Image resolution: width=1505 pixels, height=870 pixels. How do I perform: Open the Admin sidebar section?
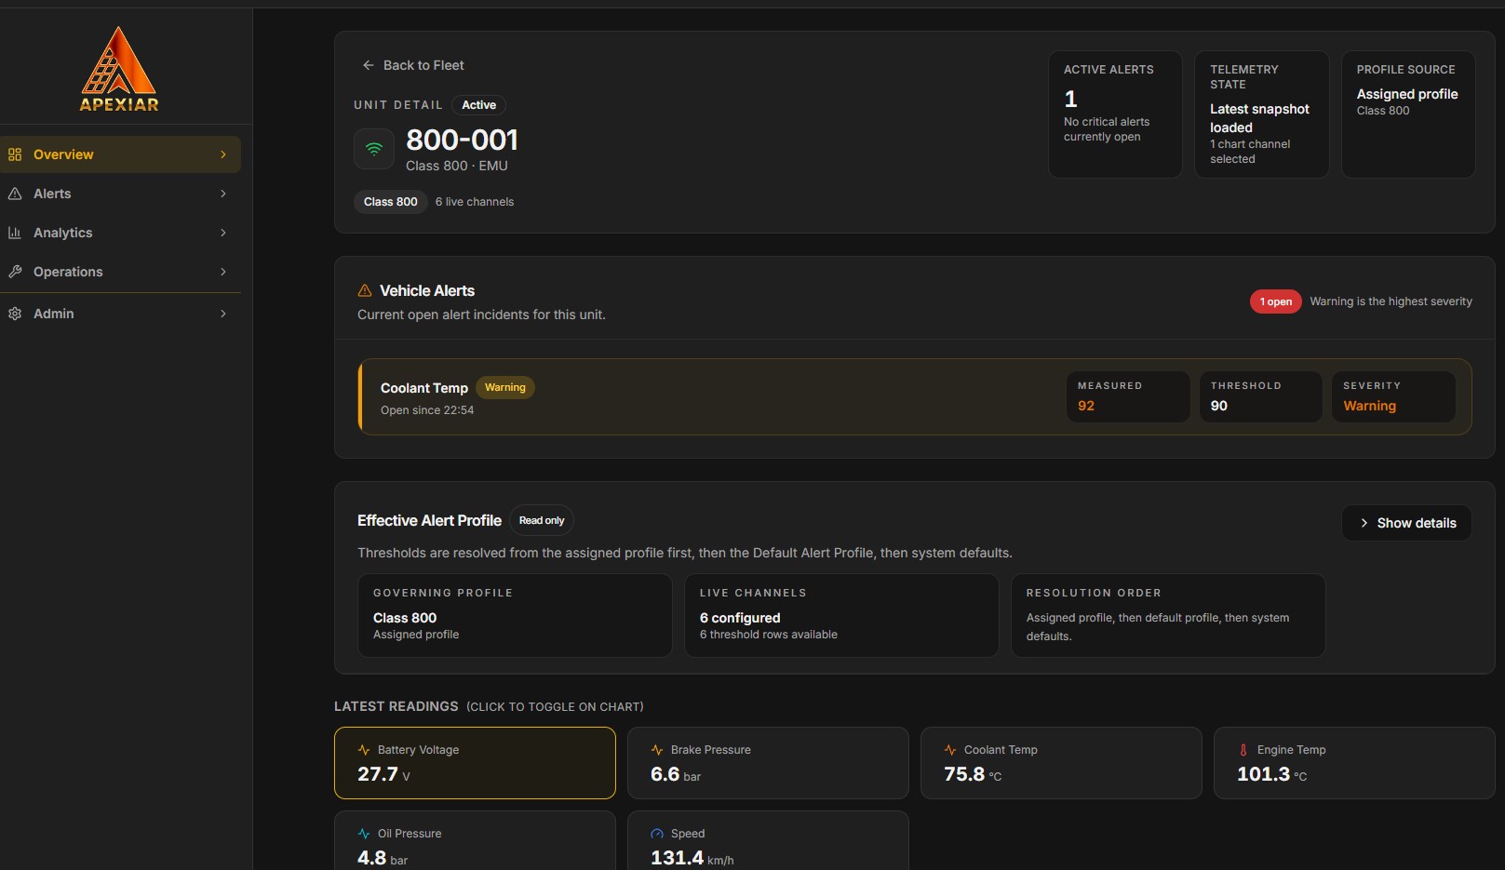pos(120,314)
